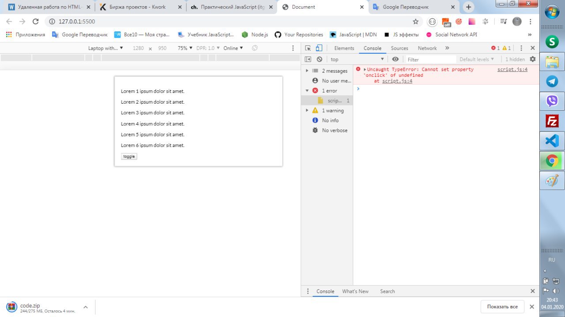Viewport: 565px width, 317px height.
Task: Reload the page
Action: (x=36, y=21)
